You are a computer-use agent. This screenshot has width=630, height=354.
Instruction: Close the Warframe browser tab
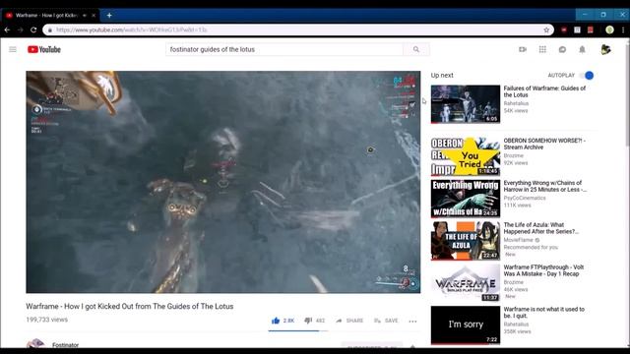94,16
